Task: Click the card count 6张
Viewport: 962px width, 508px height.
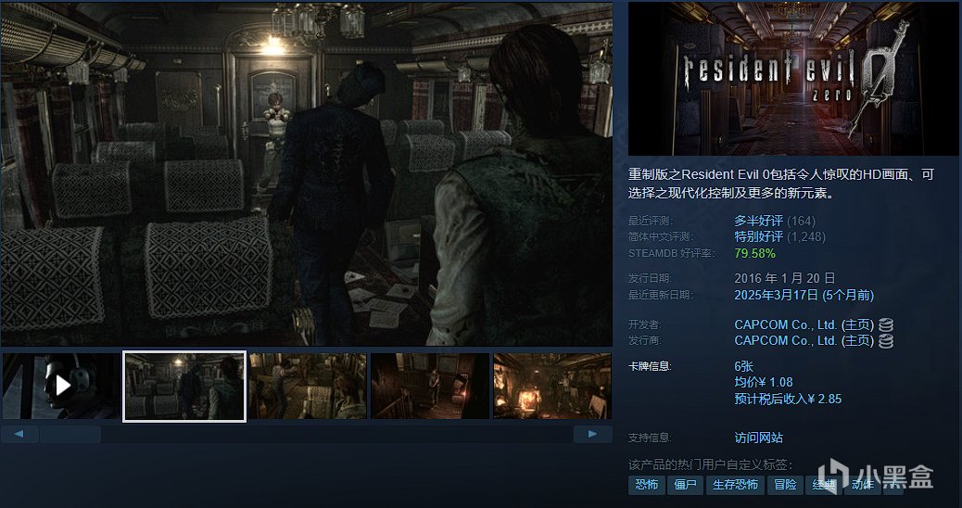Action: coord(743,366)
